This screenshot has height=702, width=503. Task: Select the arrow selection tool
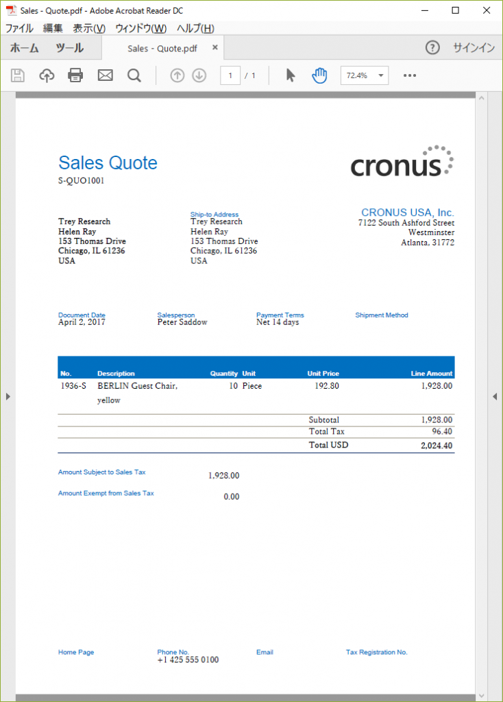click(x=291, y=75)
